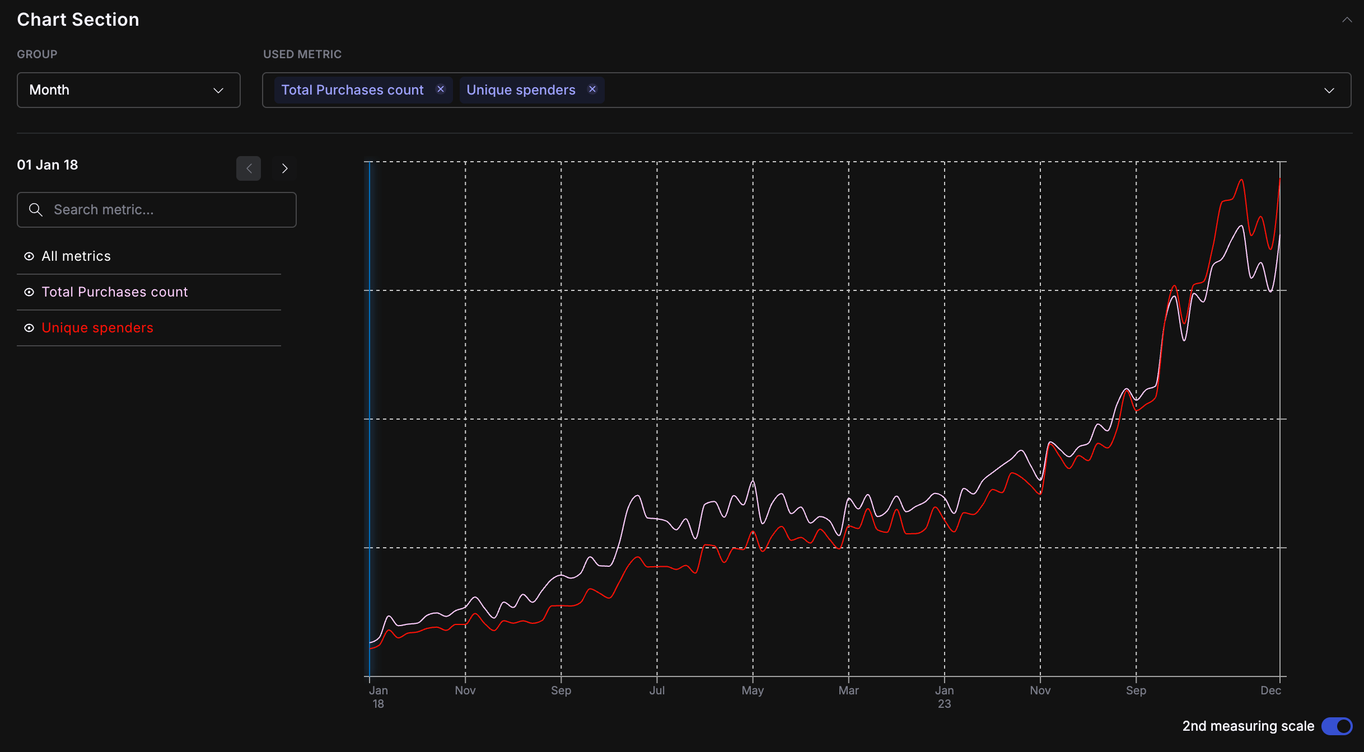
Task: Click the Jan 23 axis label
Action: pyautogui.click(x=944, y=697)
